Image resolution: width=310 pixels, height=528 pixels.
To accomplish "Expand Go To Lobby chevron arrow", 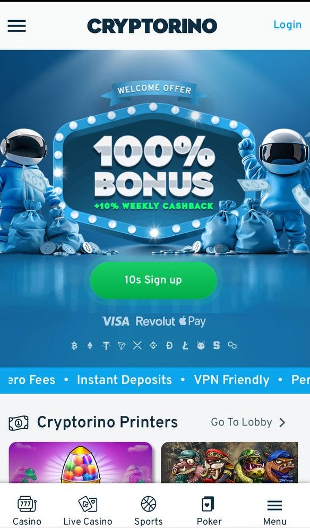I will pos(282,422).
